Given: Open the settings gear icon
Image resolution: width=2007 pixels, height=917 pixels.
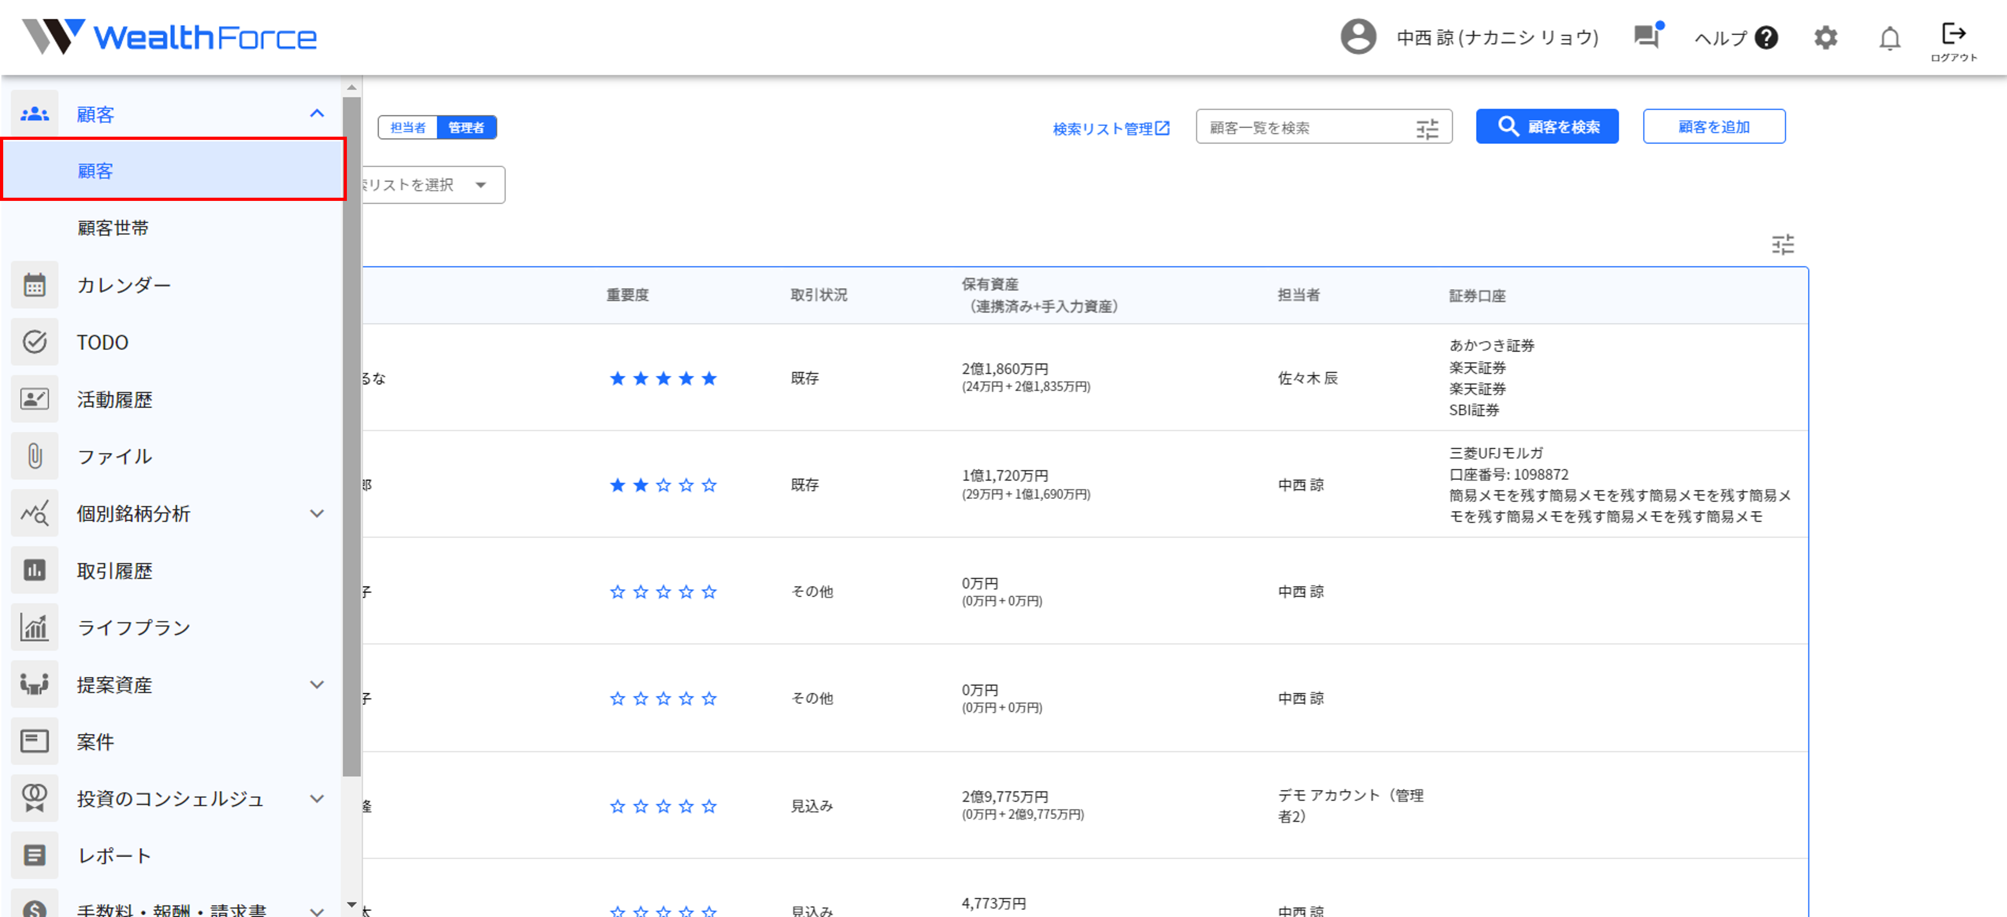Looking at the screenshot, I should point(1826,37).
